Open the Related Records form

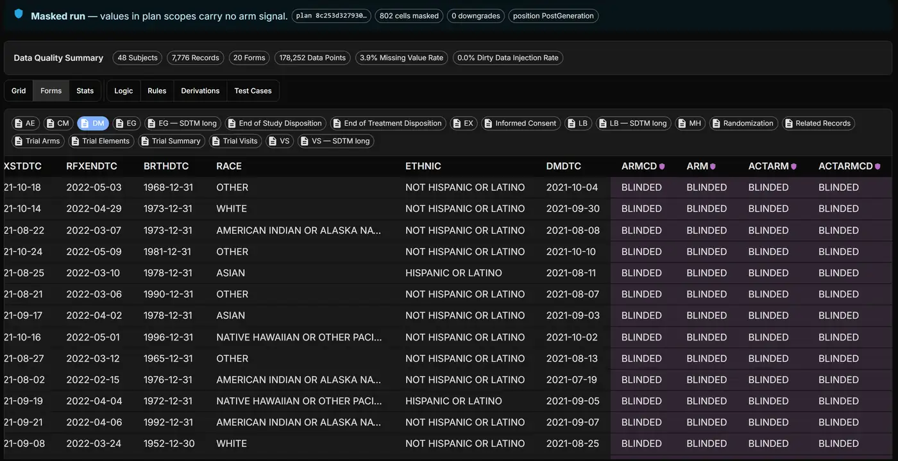click(818, 123)
